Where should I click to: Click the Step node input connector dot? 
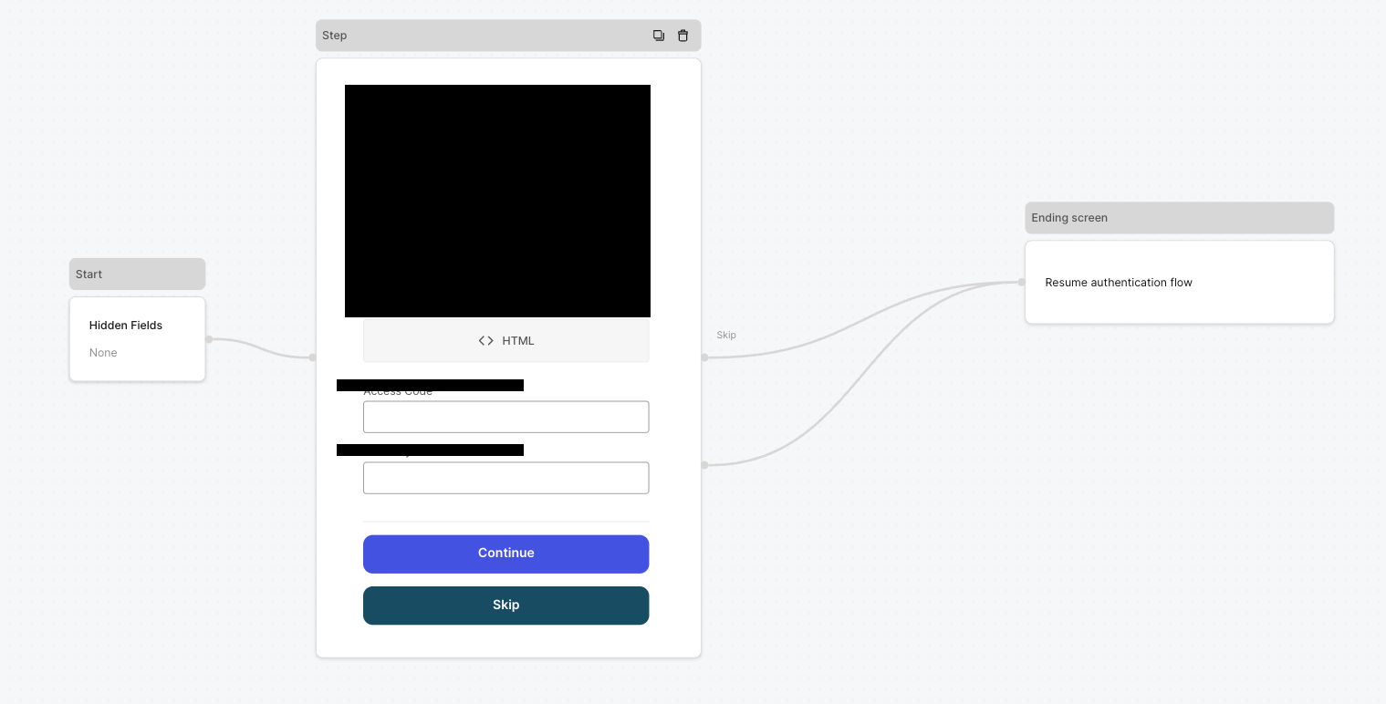312,357
